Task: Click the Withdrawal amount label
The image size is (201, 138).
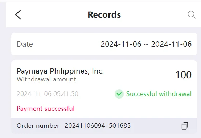Action: point(46,79)
